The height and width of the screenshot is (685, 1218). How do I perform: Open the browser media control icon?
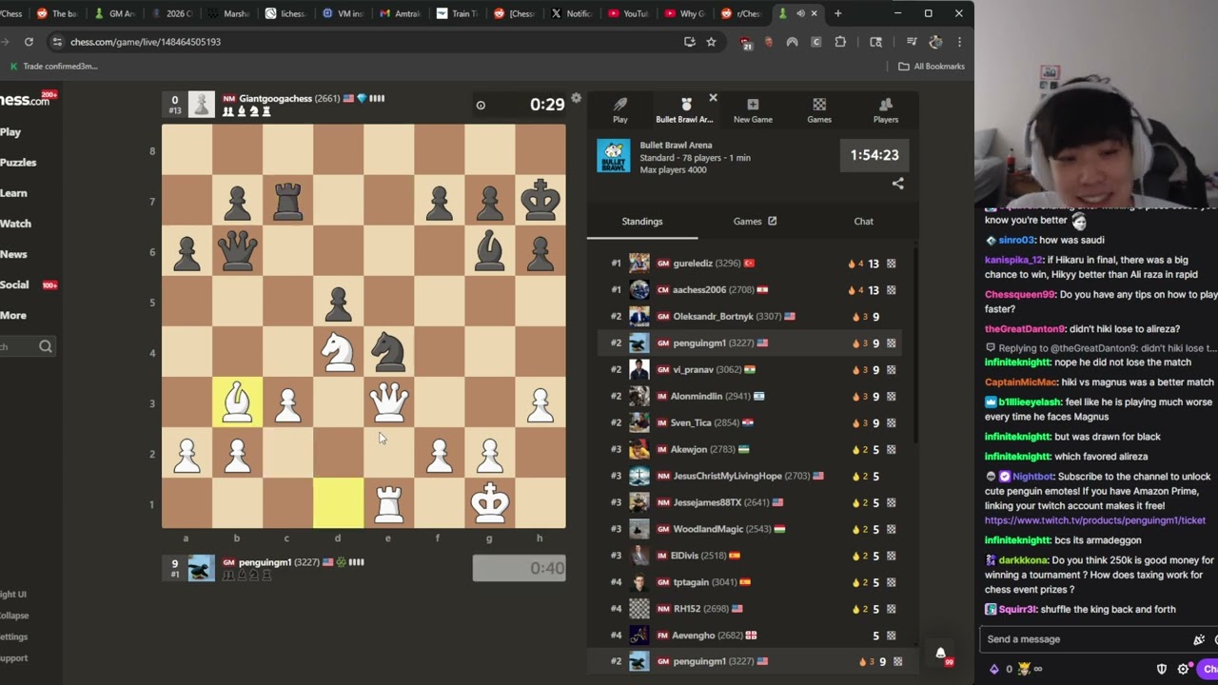pyautogui.click(x=912, y=42)
